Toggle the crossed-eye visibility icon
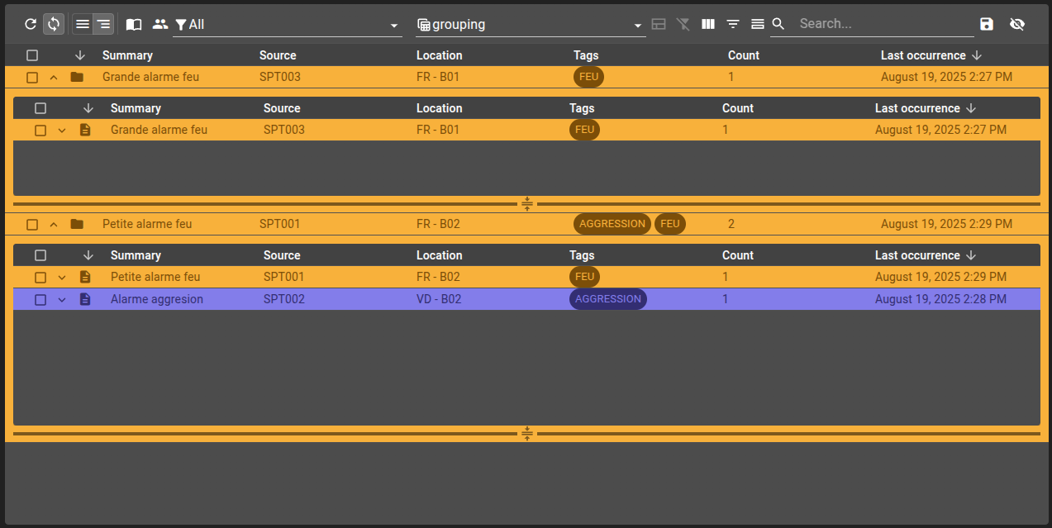 coord(1017,24)
